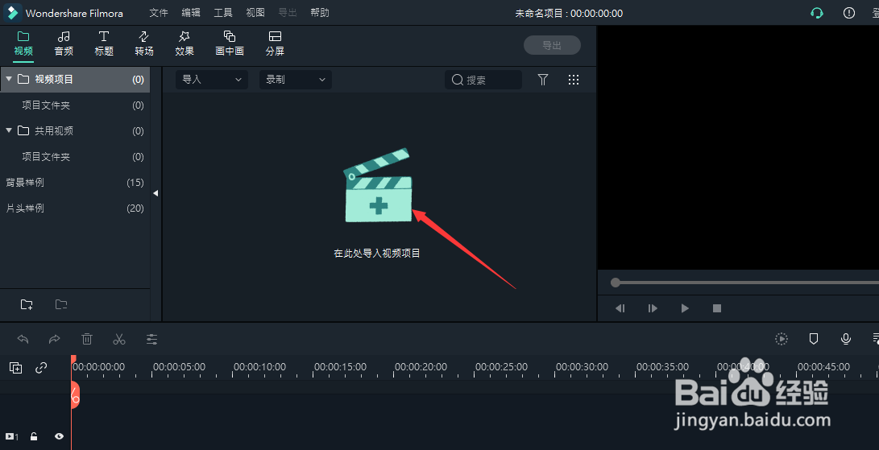The width and height of the screenshot is (879, 450).
Task: Click the 00:00:10:00 ruler mark
Action: [x=259, y=367]
